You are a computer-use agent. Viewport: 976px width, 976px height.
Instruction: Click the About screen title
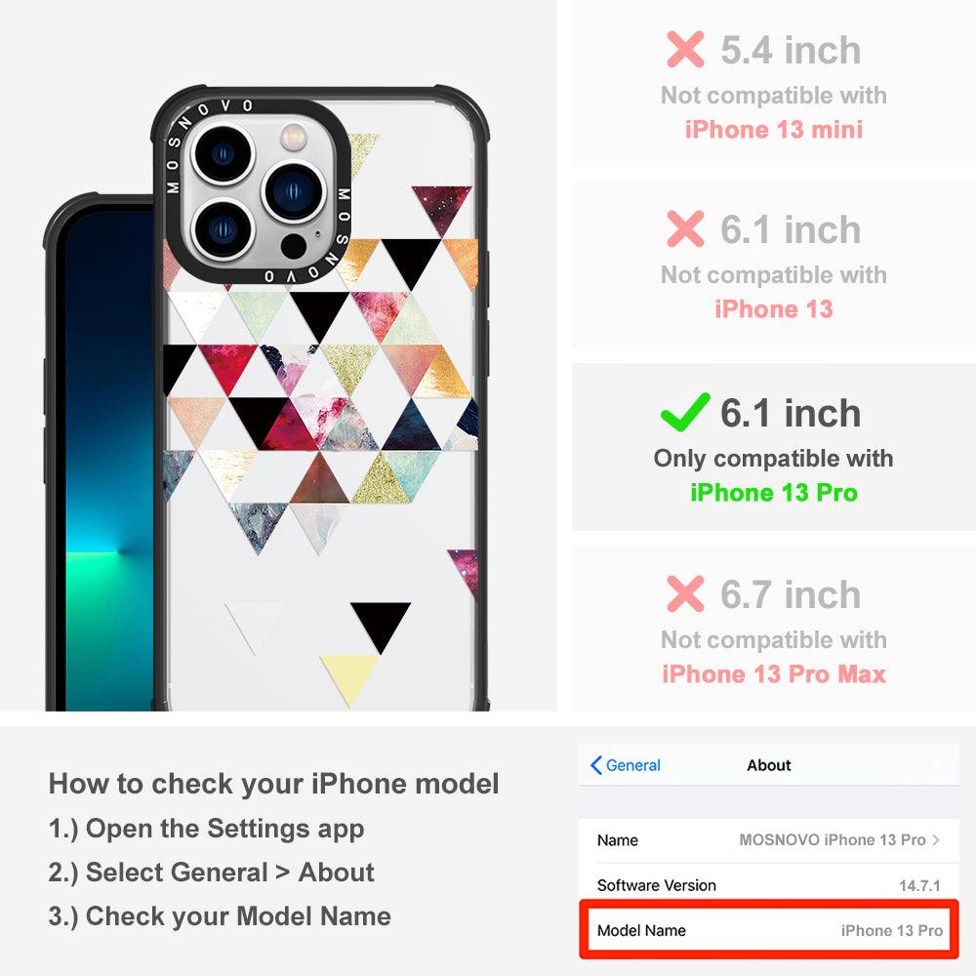[x=769, y=765]
